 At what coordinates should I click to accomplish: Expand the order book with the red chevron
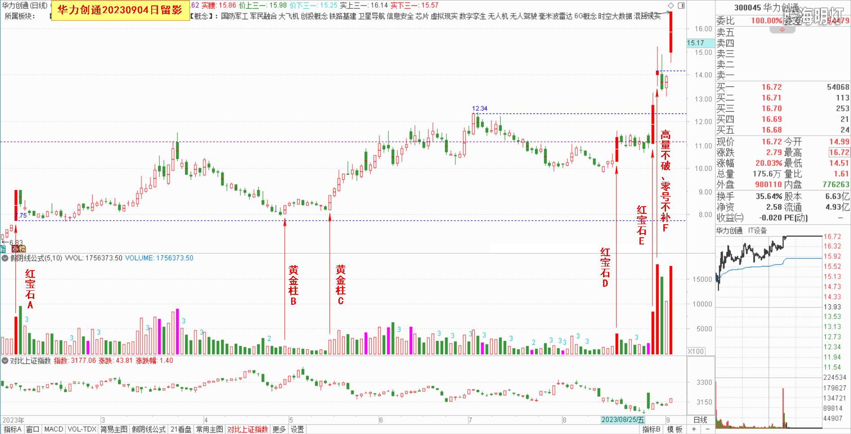(x=782, y=30)
